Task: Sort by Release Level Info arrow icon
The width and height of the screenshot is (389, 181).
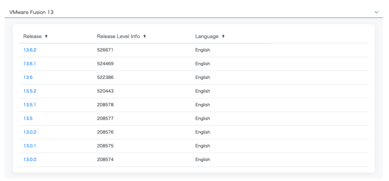Action: point(145,37)
